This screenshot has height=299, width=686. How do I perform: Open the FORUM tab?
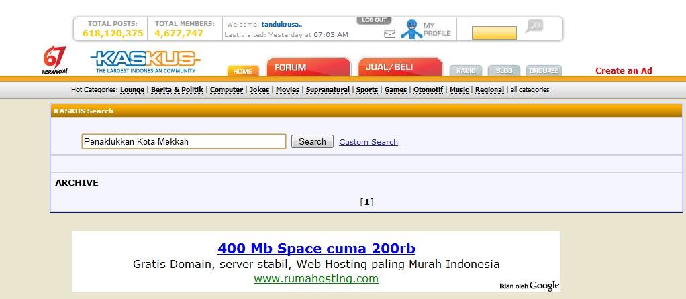tap(309, 67)
